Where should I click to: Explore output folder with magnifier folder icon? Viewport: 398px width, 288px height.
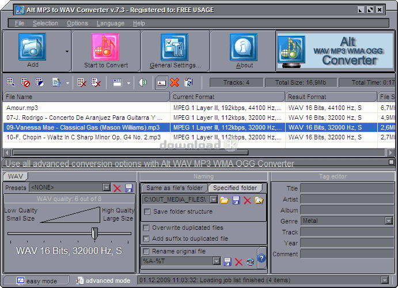[x=259, y=200]
